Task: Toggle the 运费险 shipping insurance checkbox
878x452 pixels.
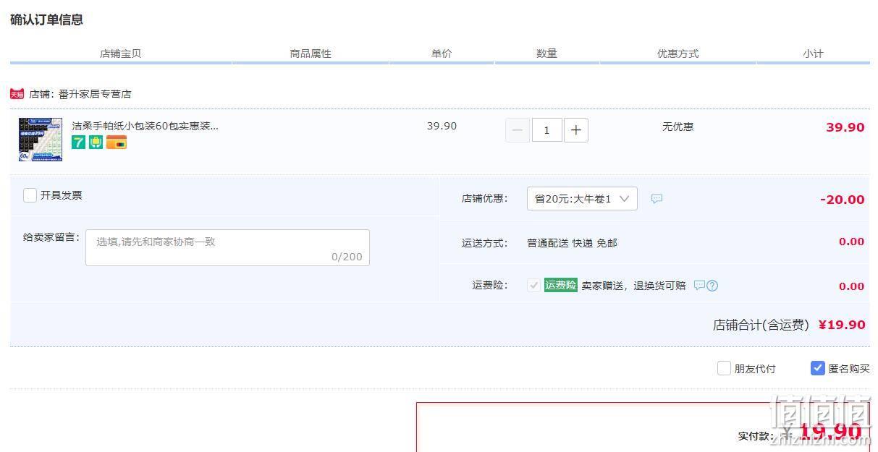Action: [533, 285]
